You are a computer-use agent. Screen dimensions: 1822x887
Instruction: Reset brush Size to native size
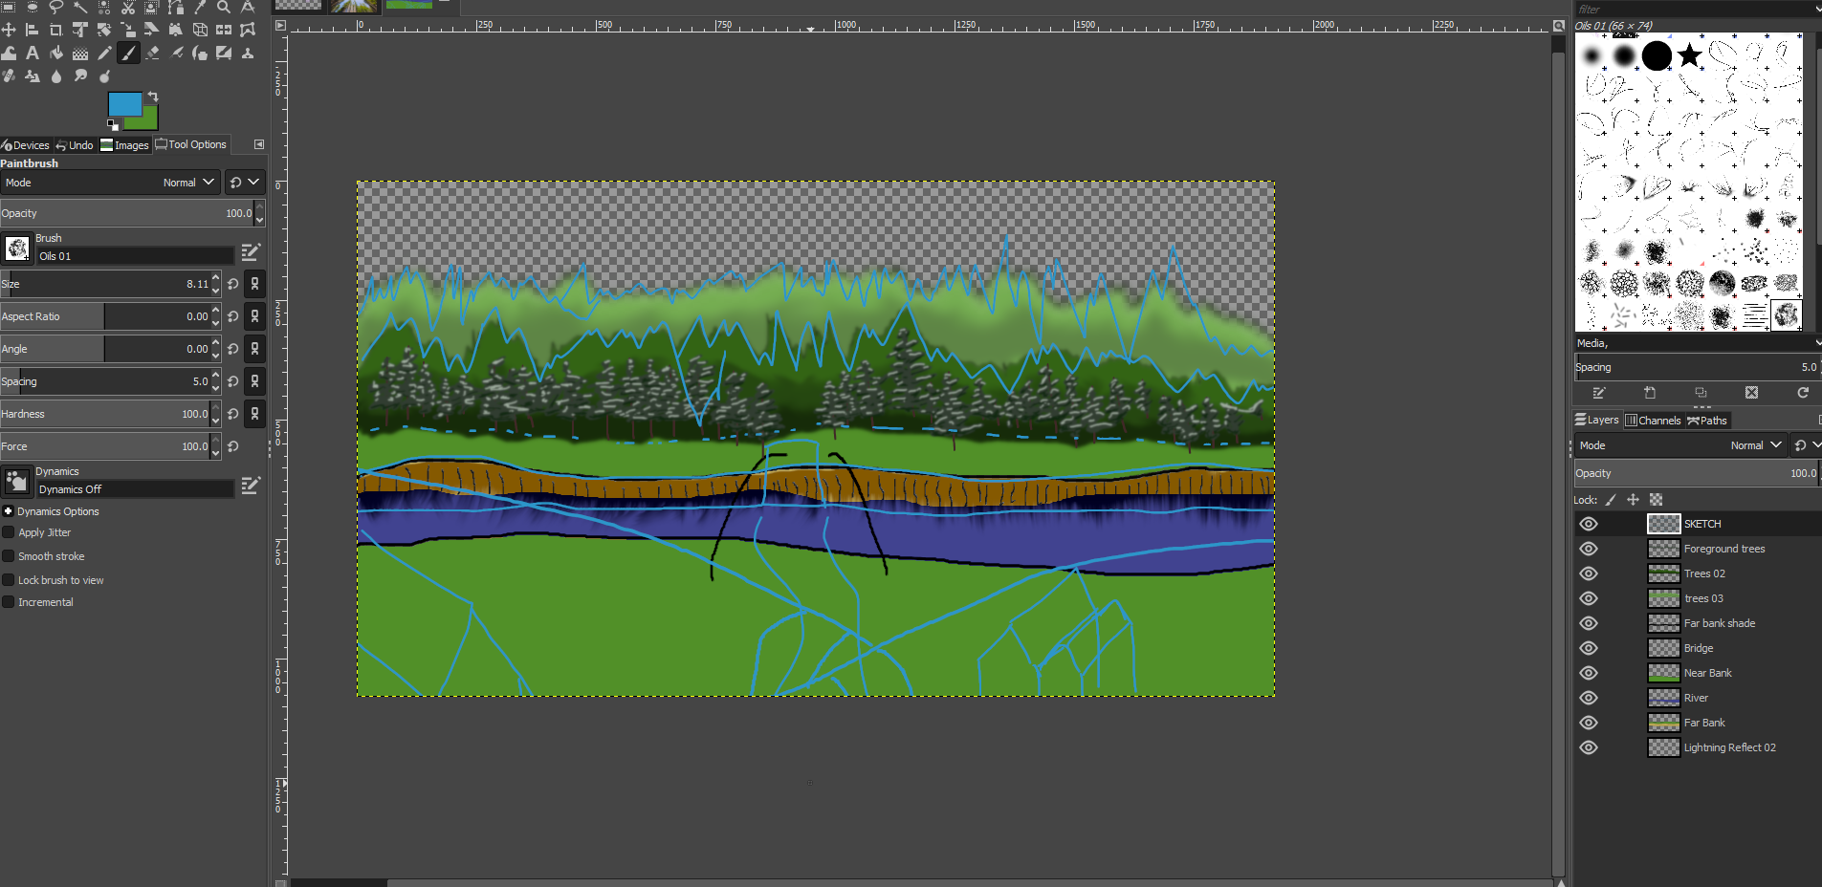coord(233,284)
